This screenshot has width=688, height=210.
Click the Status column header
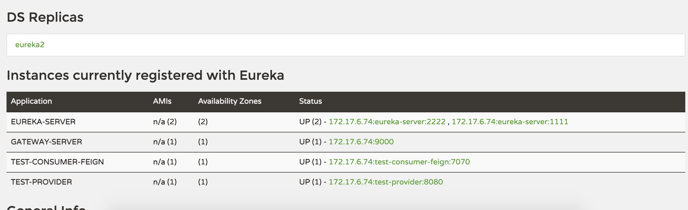pos(310,101)
